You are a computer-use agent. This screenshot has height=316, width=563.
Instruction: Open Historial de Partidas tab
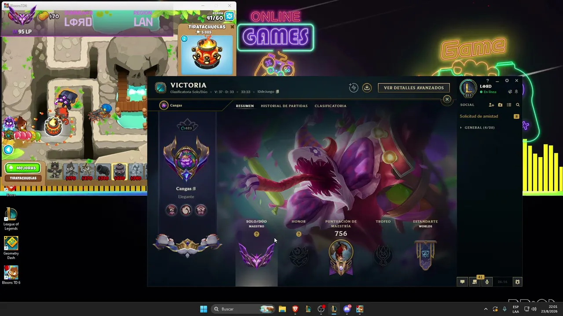(x=284, y=106)
